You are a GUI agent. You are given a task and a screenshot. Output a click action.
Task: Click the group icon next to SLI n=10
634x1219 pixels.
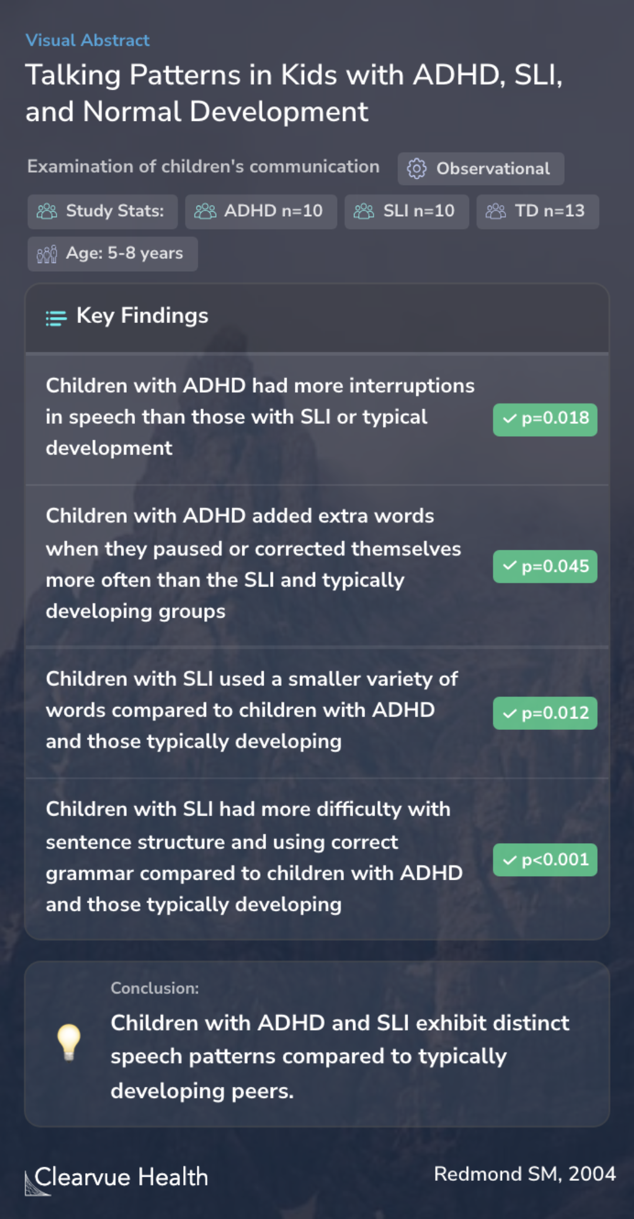click(x=364, y=211)
